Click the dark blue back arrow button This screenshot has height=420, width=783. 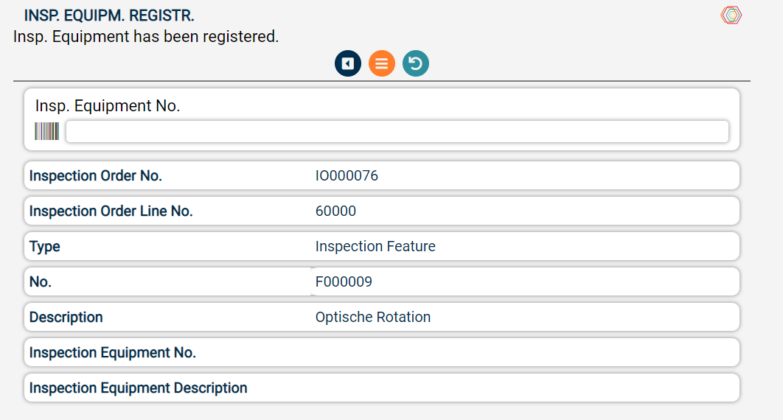click(347, 63)
